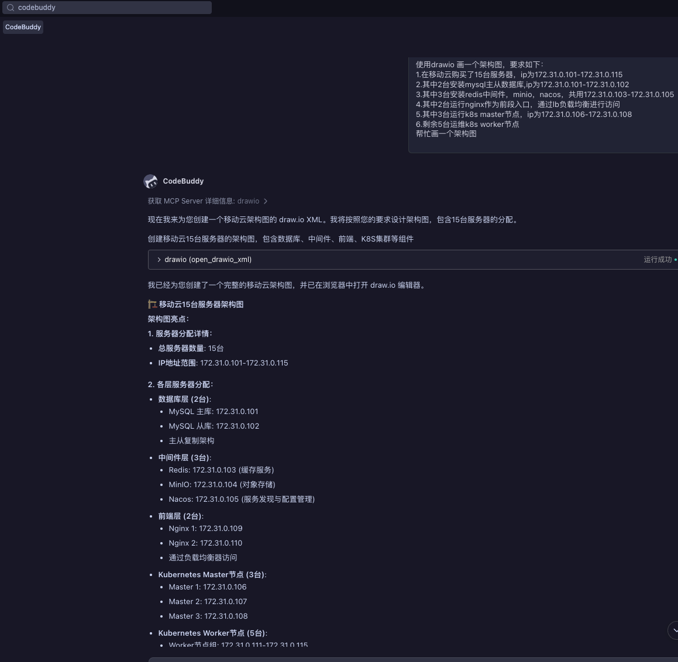Click the 主从复制架构 bullet
This screenshot has width=678, height=662.
click(191, 441)
